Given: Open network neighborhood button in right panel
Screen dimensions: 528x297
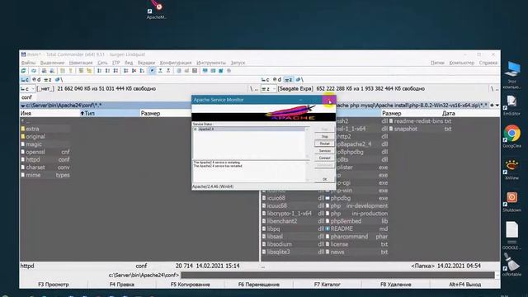Looking at the screenshot, I should (299, 80).
